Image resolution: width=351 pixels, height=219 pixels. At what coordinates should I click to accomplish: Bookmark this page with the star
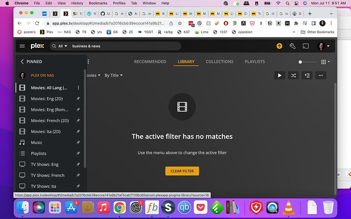tap(180, 23)
